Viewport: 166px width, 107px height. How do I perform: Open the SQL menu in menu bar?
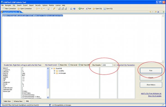(x=14, y=5)
